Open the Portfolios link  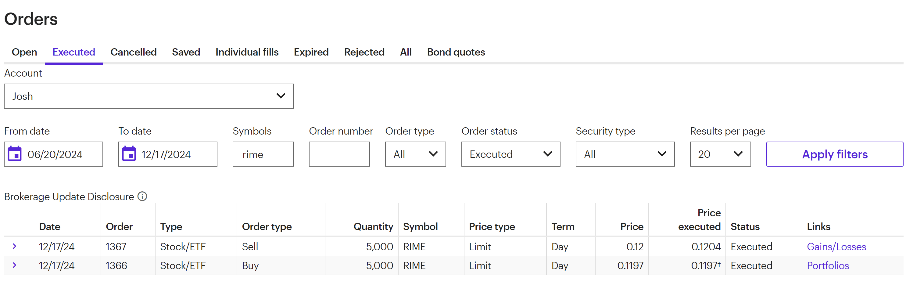click(828, 266)
